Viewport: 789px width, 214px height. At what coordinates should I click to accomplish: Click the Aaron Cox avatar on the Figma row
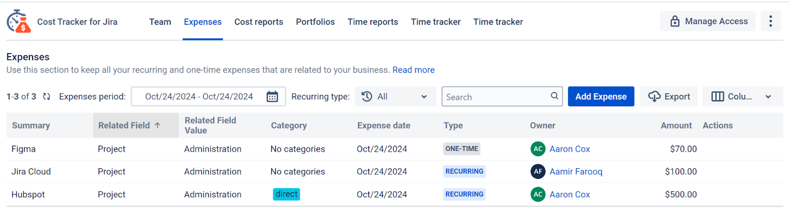pyautogui.click(x=538, y=149)
